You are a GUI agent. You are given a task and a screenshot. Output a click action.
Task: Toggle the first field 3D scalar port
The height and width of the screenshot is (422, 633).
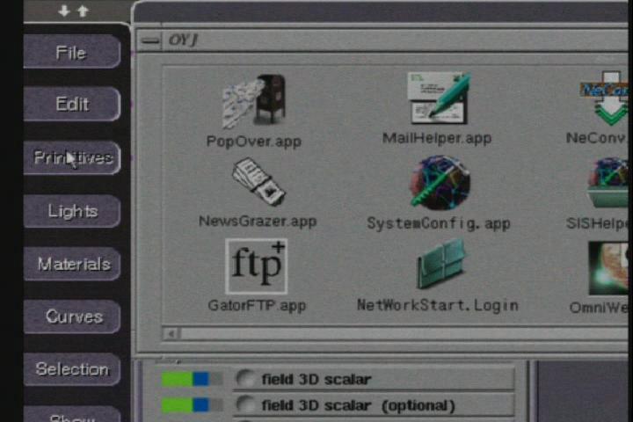pos(245,379)
